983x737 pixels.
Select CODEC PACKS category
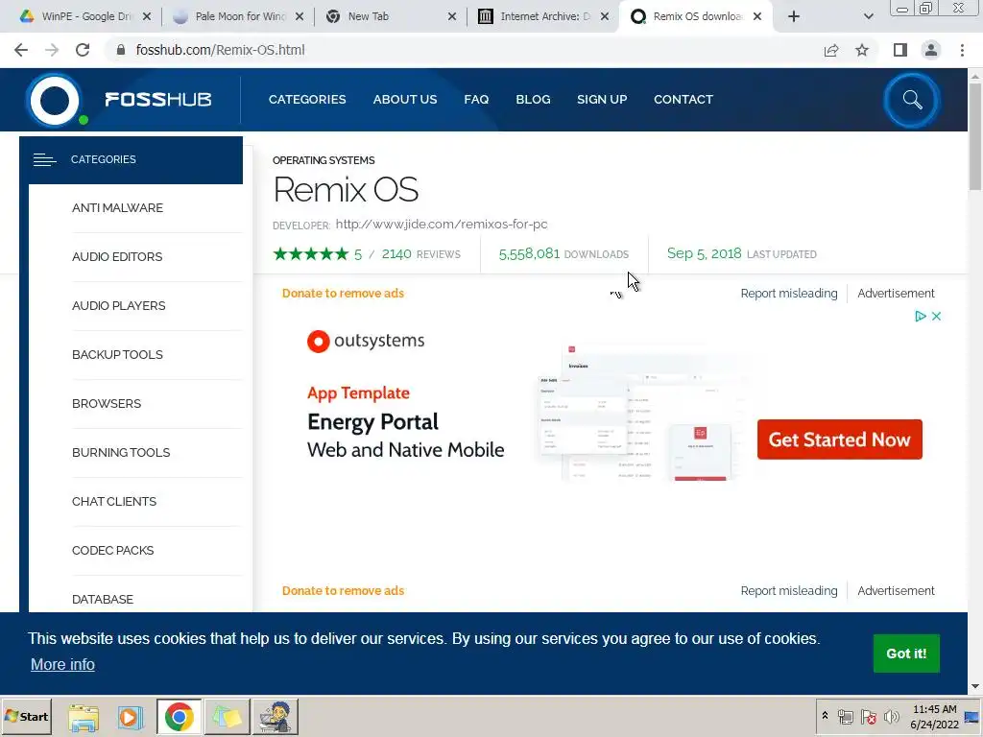113,550
